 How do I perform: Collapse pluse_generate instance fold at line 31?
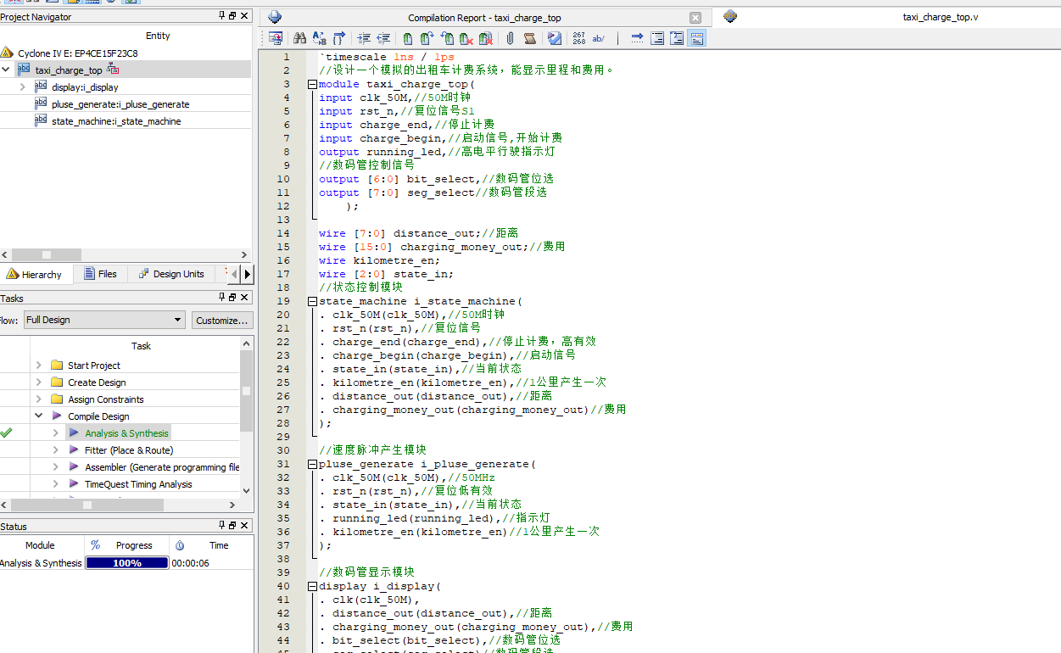[312, 464]
